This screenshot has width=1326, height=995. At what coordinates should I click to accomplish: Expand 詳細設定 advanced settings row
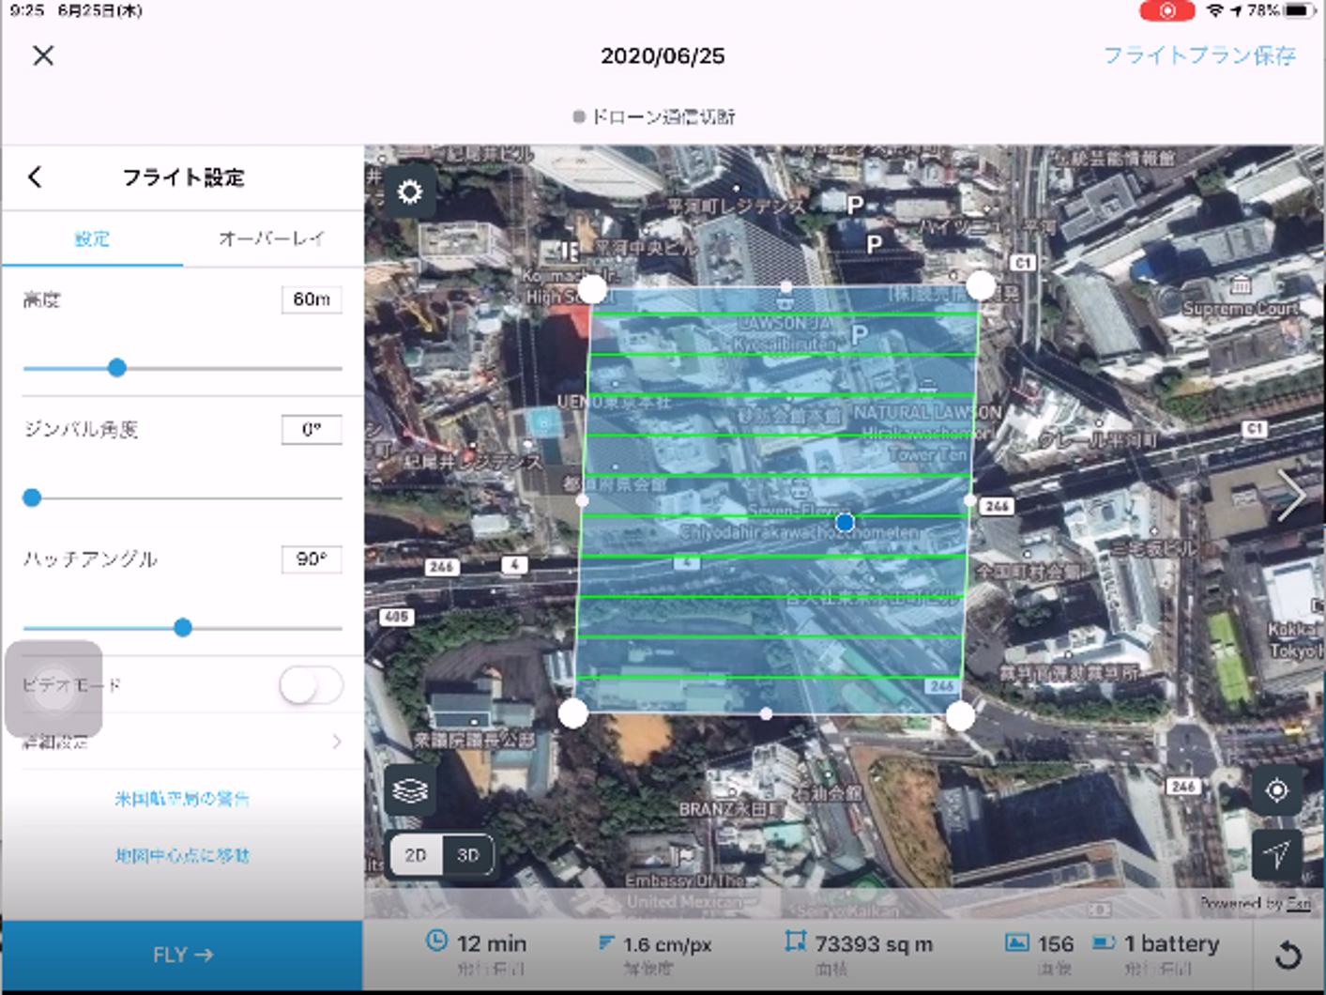(182, 742)
